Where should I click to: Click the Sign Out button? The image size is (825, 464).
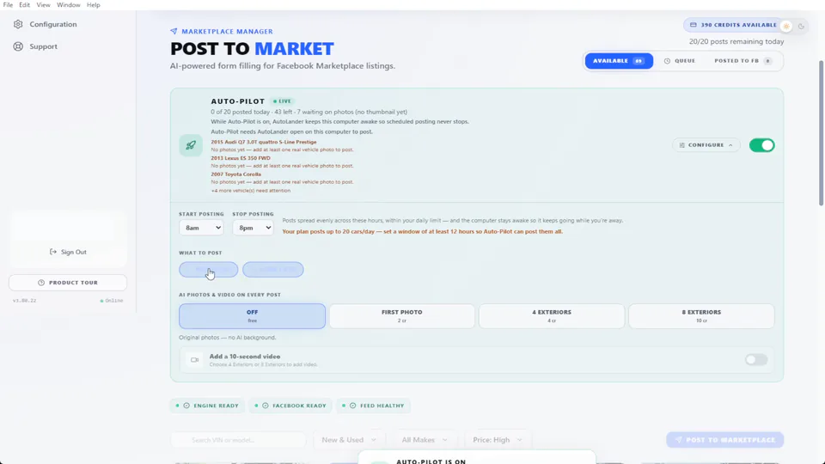click(x=68, y=252)
